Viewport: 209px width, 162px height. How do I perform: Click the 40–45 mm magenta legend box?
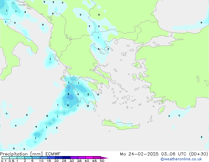[89, 158]
